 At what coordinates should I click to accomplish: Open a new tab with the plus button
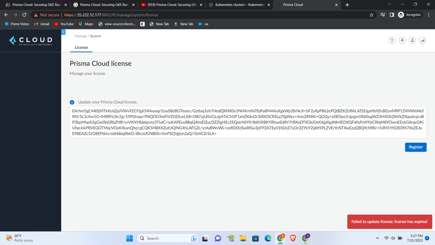pos(347,5)
